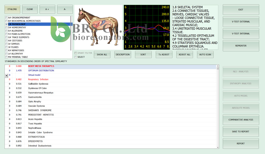
Task: Check the H# CESTODES checkbox
Action: pos(6,41)
